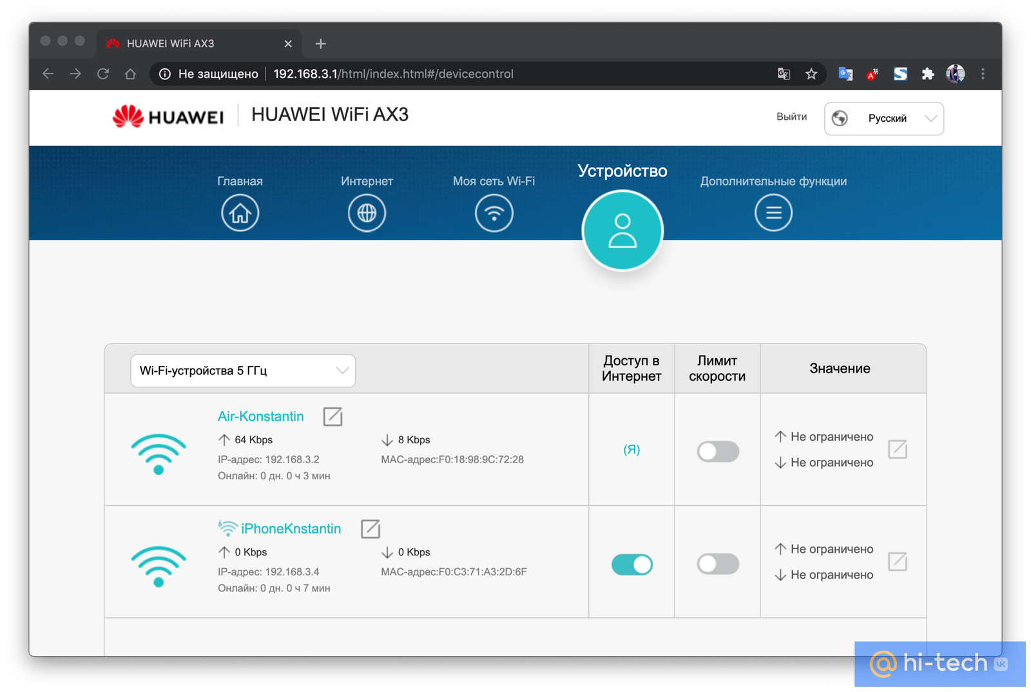The width and height of the screenshot is (1031, 692).
Task: Open Дополнительные функции menu icon
Action: point(773,213)
